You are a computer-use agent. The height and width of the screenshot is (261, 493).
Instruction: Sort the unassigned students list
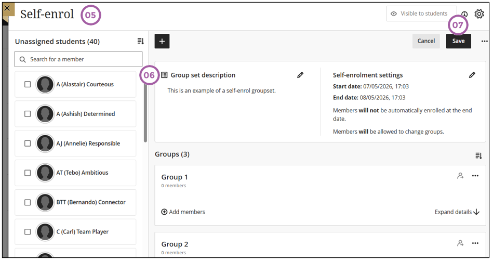pos(141,41)
